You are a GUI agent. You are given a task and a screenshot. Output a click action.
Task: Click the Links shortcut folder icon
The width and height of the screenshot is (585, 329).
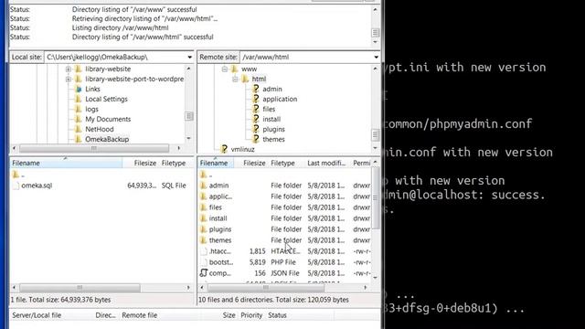pyautogui.click(x=78, y=90)
